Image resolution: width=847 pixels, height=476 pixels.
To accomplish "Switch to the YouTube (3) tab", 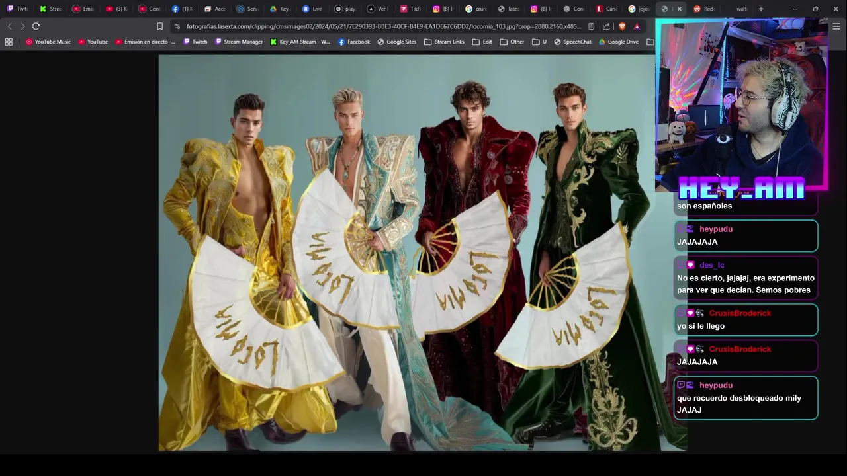I will pos(116,9).
